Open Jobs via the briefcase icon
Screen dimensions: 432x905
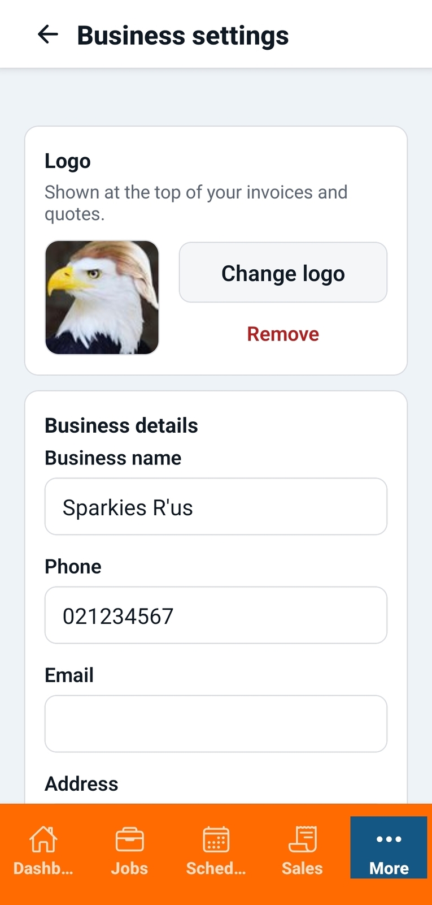point(129,839)
